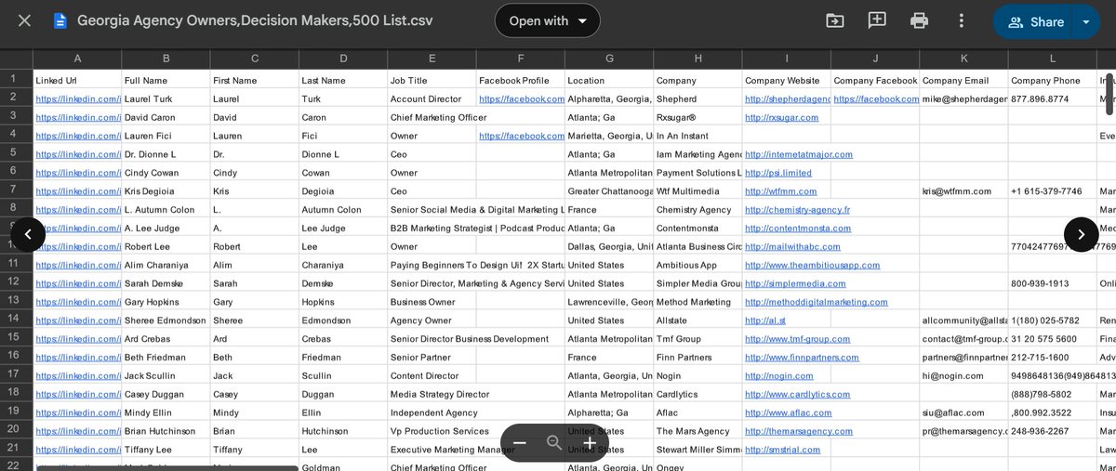Expand the Share dropdown arrow

(1086, 21)
